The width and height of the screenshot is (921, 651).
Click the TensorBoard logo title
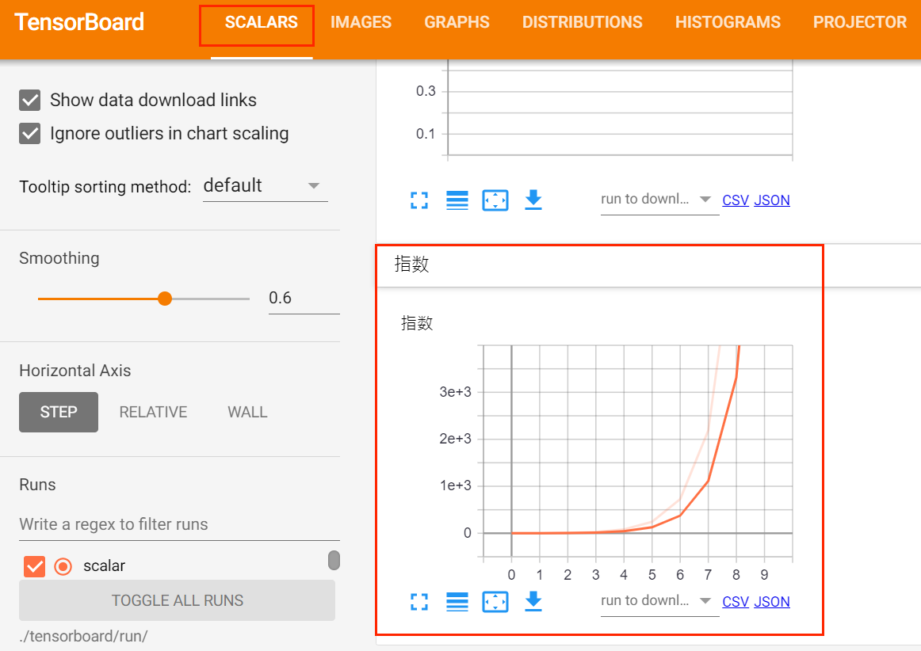(x=79, y=22)
